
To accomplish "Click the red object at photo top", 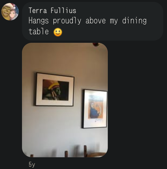I will tap(96, 44).
